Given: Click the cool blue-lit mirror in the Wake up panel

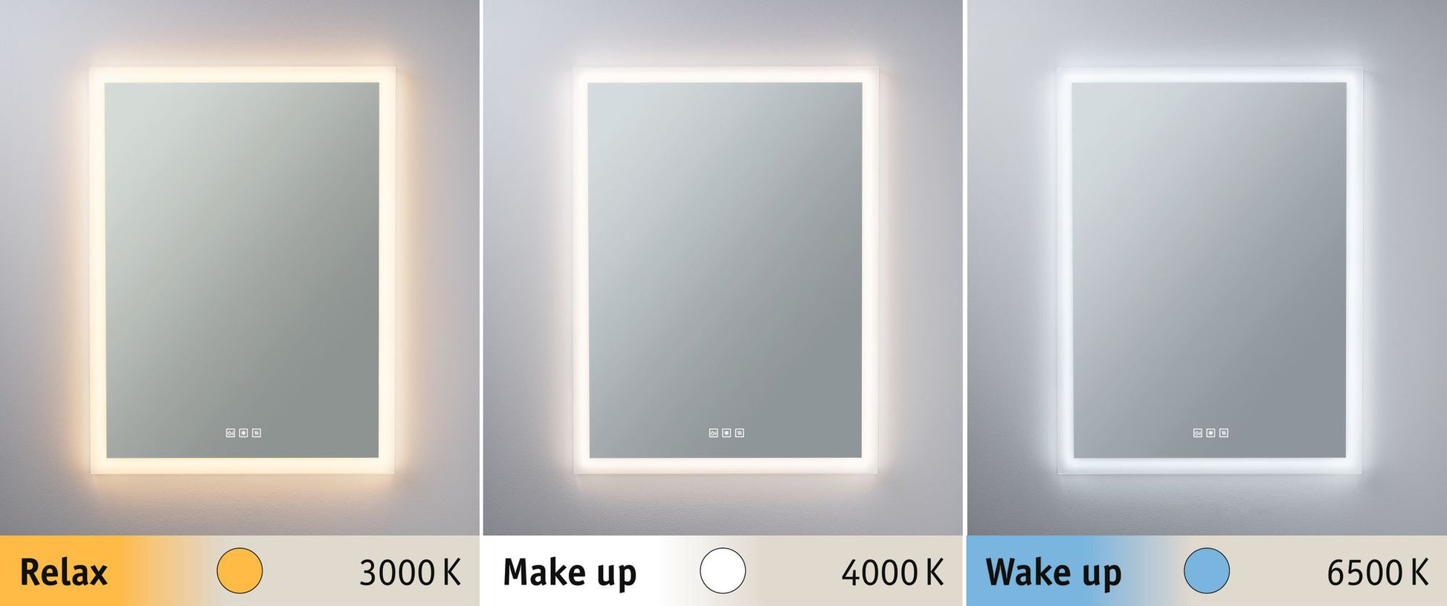Looking at the screenshot, I should click(1210, 270).
